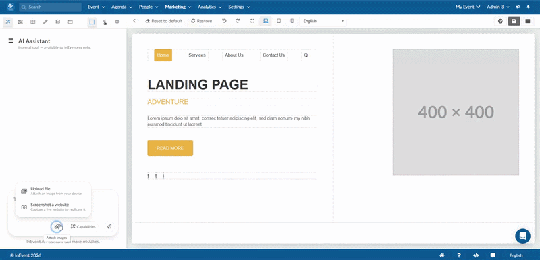Click the AI Assistant panel title
The image size is (540, 260).
pos(34,41)
